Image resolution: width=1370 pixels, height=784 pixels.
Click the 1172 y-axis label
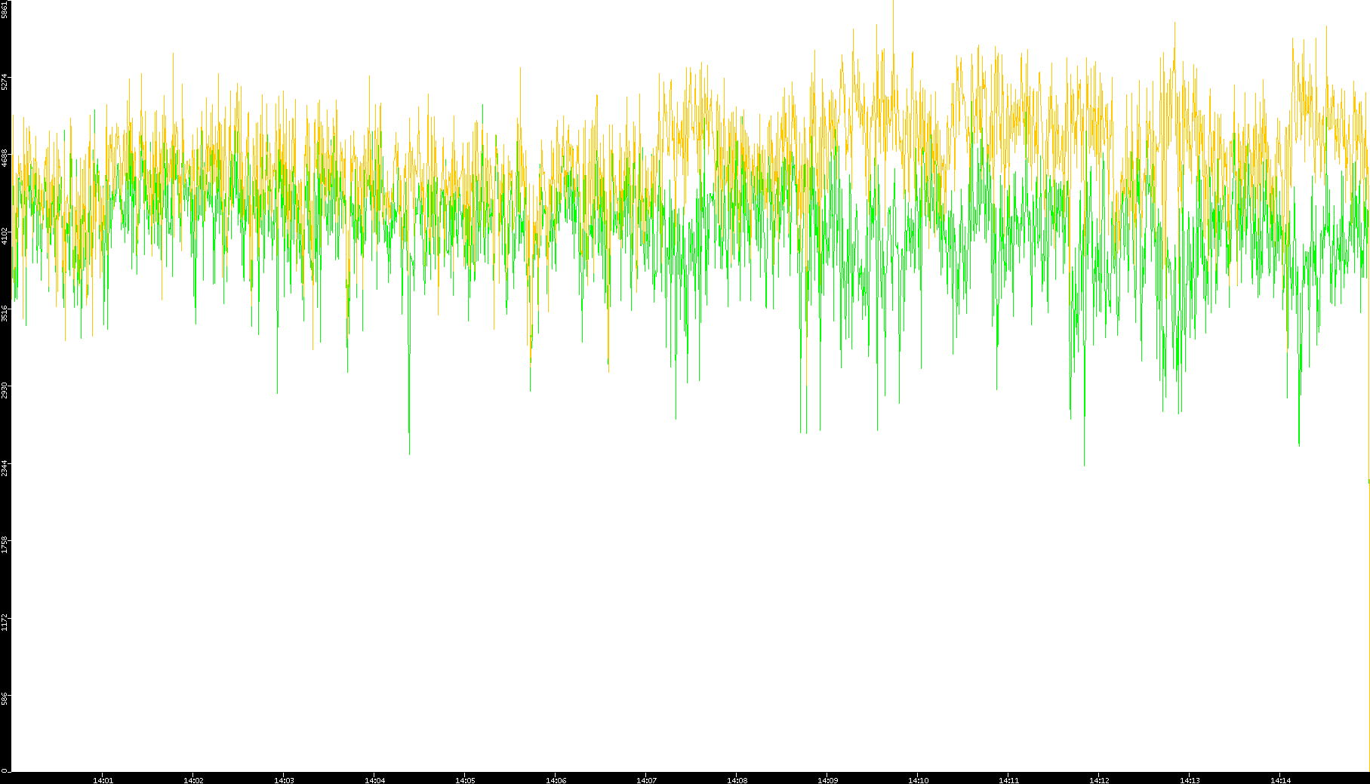5,623
